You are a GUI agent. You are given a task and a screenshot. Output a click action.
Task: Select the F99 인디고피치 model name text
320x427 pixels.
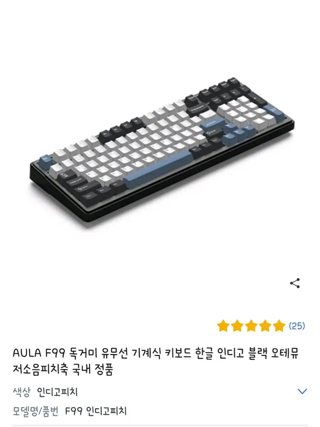(96, 411)
